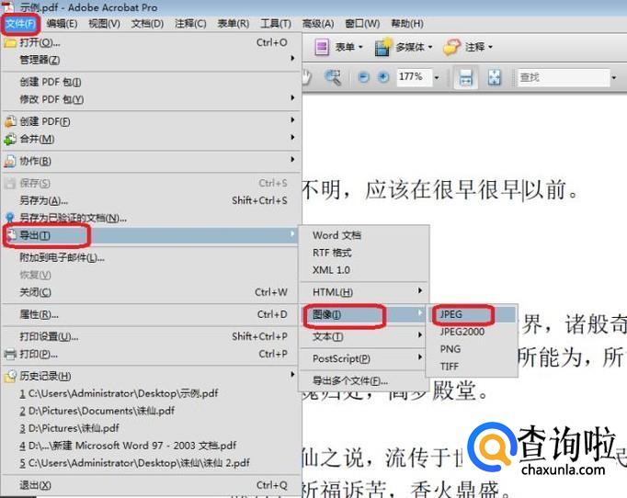Open the Advanced menu
The image size is (627, 498).
click(318, 24)
